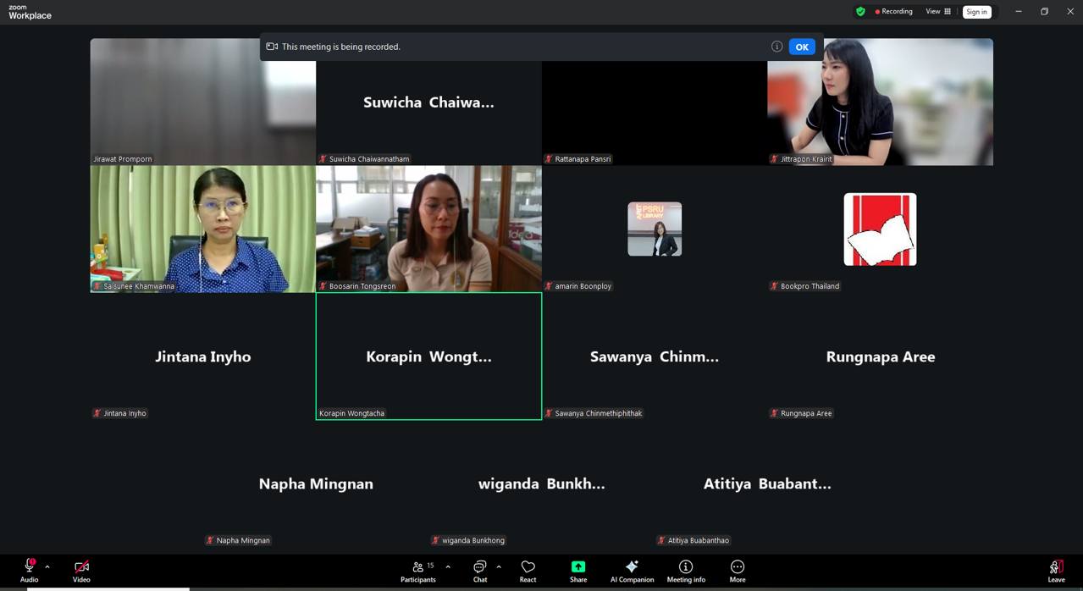Expand audio options arrow next to Audio
The height and width of the screenshot is (591, 1083).
pos(47,566)
